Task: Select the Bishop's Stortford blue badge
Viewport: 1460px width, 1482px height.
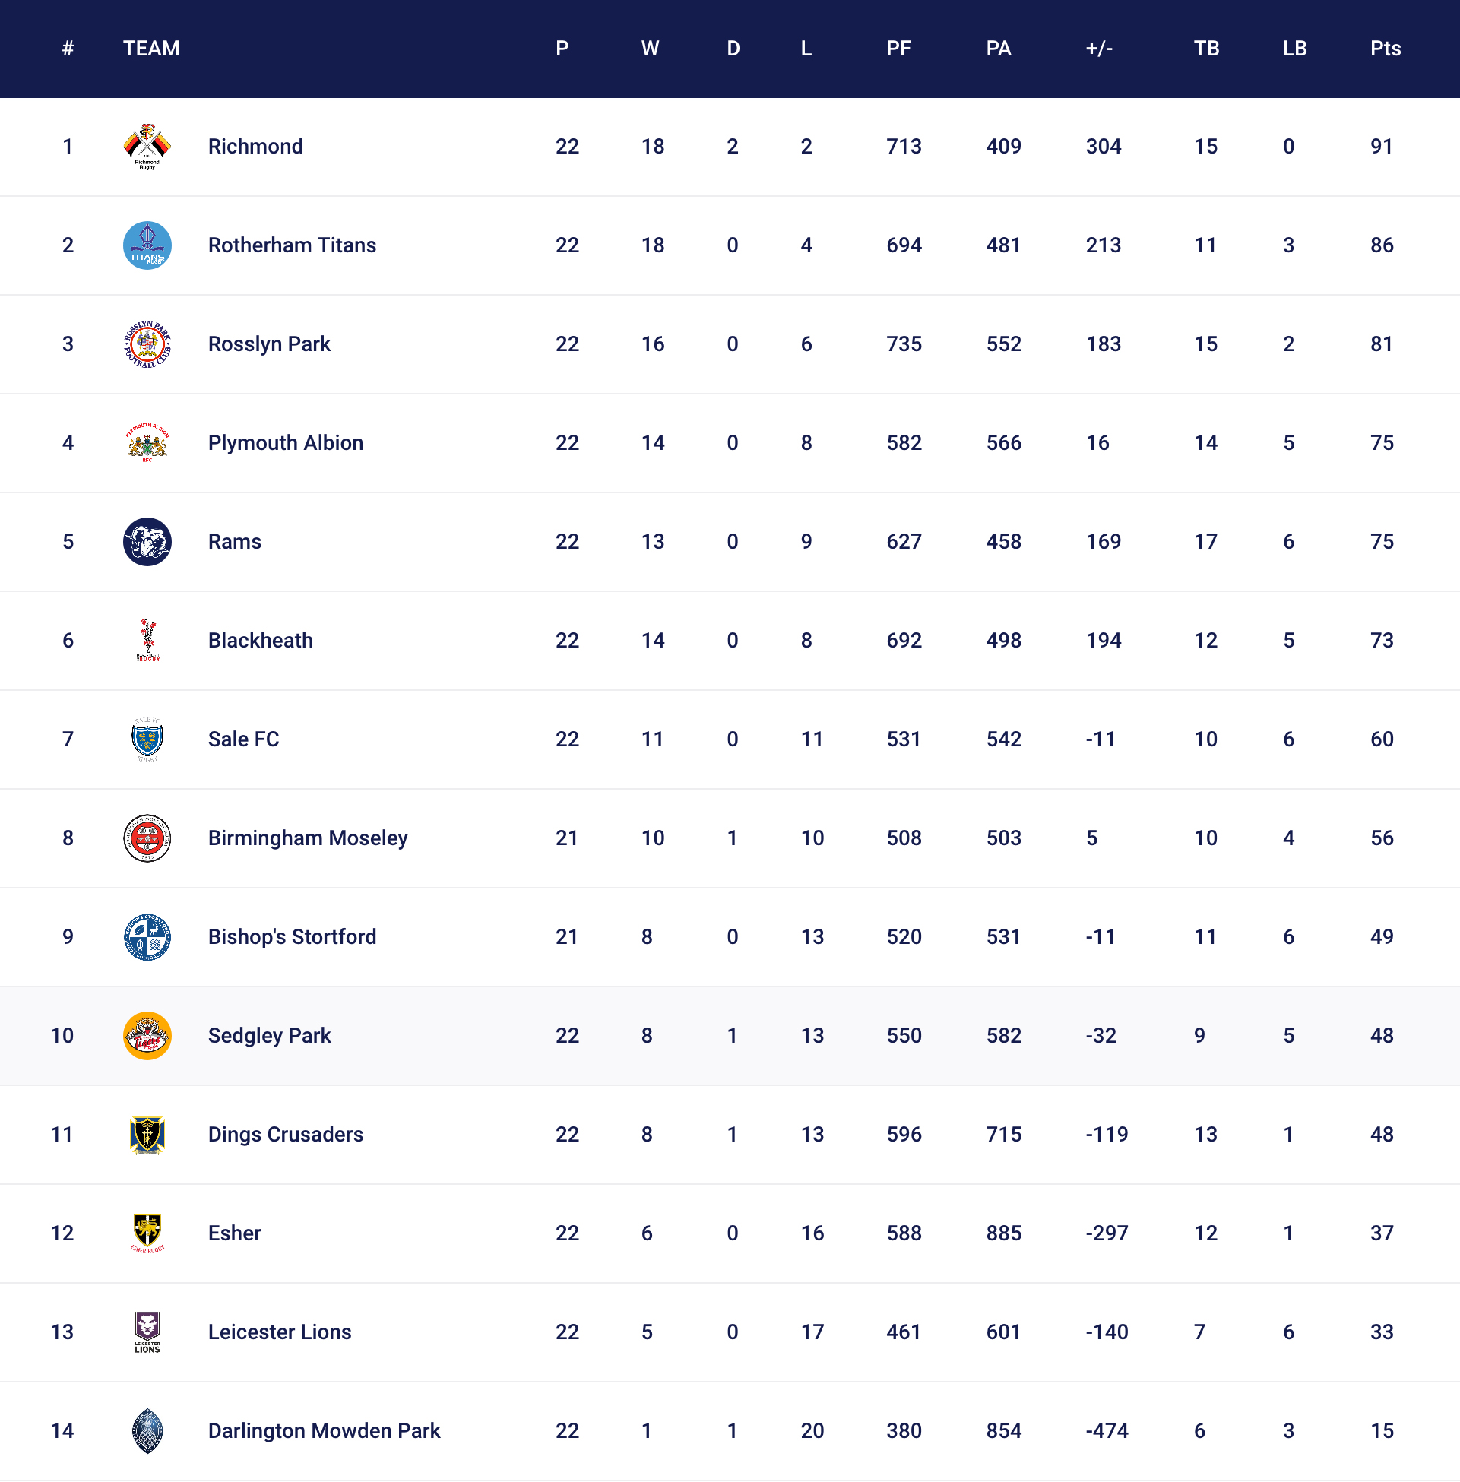Action: tap(147, 937)
